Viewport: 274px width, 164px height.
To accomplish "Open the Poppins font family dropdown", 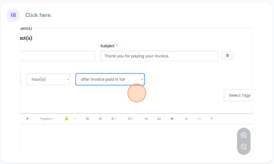I will coord(47,119).
